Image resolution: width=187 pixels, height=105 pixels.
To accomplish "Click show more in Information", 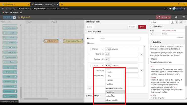I will coord(180,37).
